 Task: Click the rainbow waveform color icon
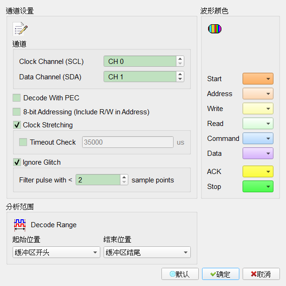point(215,29)
